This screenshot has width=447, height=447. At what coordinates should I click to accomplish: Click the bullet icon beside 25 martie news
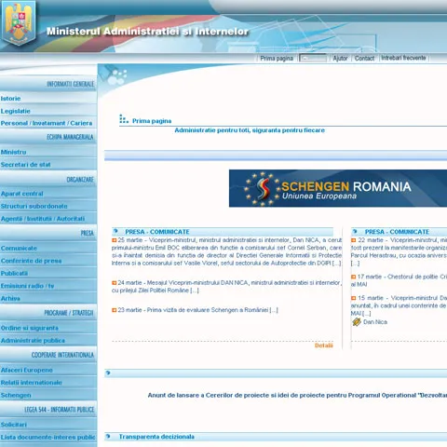[x=114, y=240]
